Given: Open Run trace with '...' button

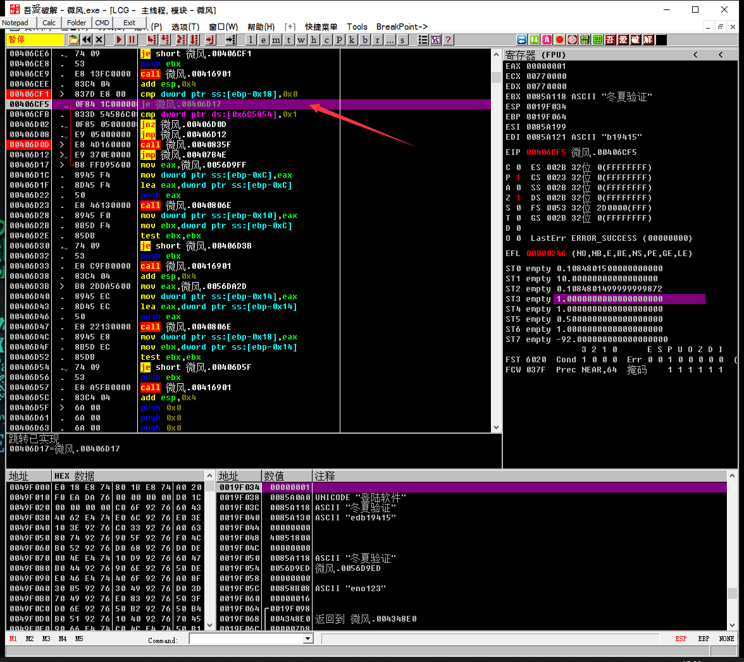Looking at the screenshot, I should (390, 40).
